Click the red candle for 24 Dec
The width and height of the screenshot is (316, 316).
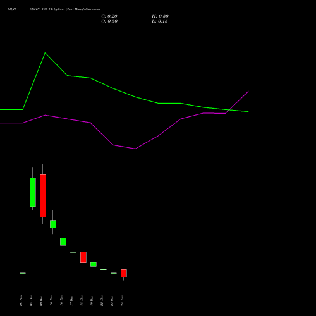point(124,273)
